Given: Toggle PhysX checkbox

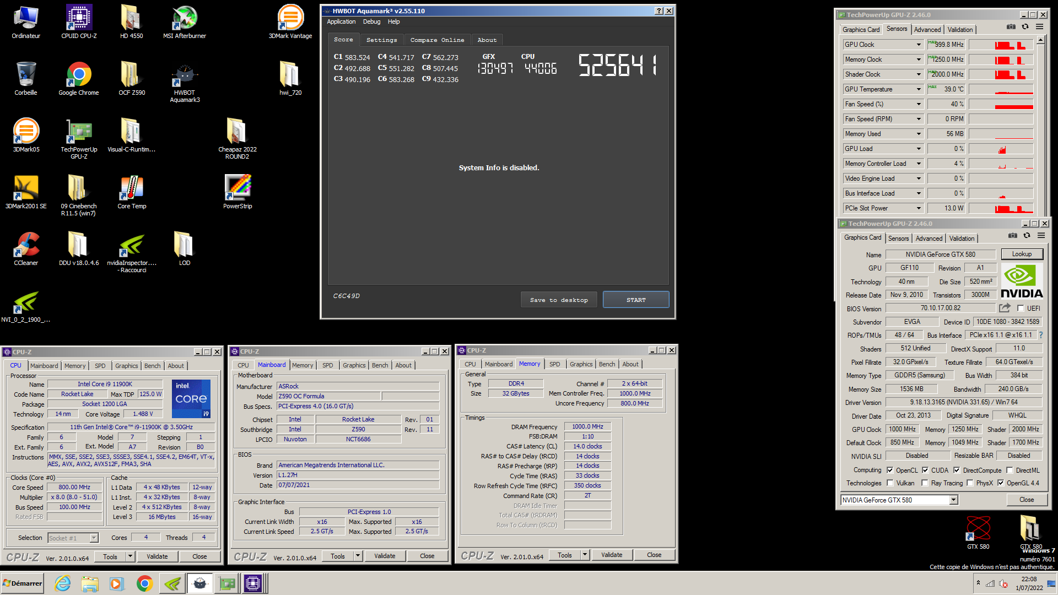Looking at the screenshot, I should tap(970, 483).
